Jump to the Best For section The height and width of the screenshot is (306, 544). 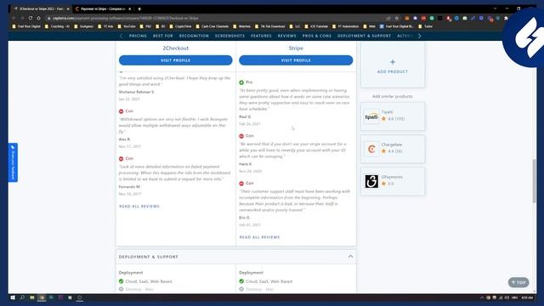tap(162, 36)
